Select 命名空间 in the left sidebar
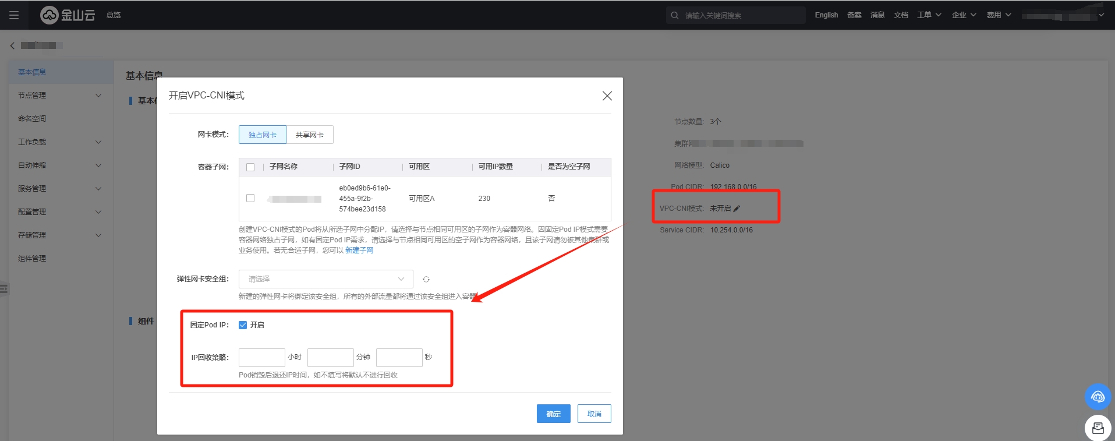 pos(32,119)
